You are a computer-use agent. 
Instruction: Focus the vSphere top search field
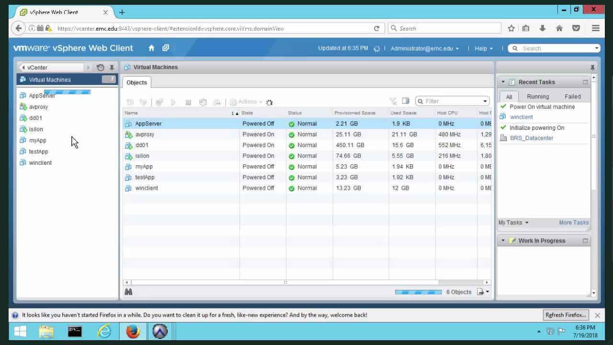coord(553,48)
